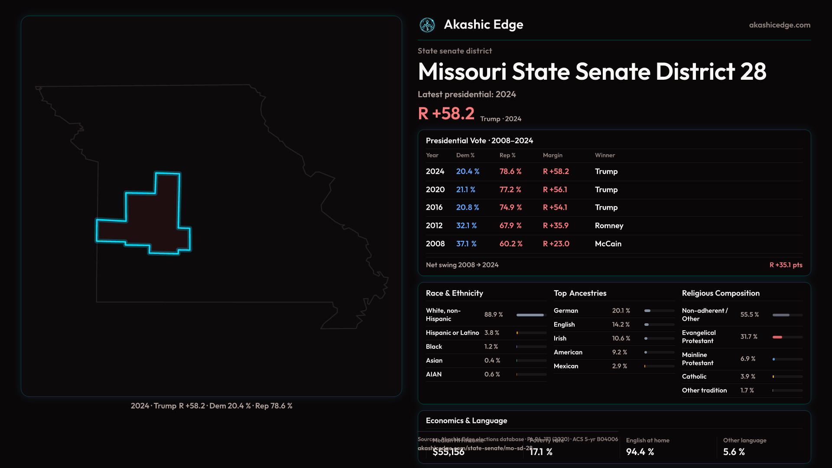The width and height of the screenshot is (832, 468).
Task: Click the Akashic Edge logo icon
Action: (x=427, y=25)
